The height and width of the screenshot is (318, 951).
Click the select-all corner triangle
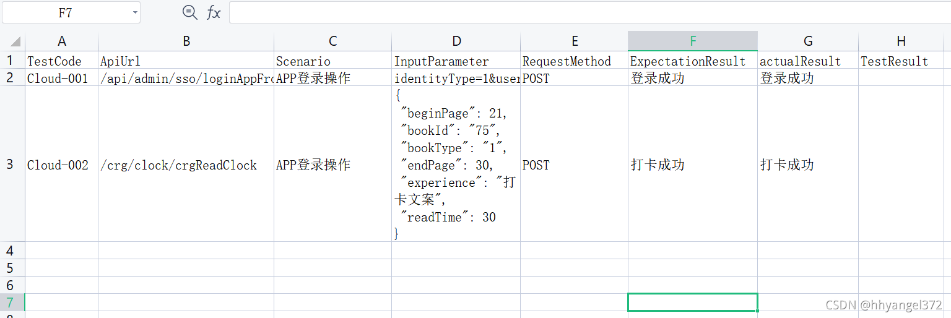(x=13, y=41)
